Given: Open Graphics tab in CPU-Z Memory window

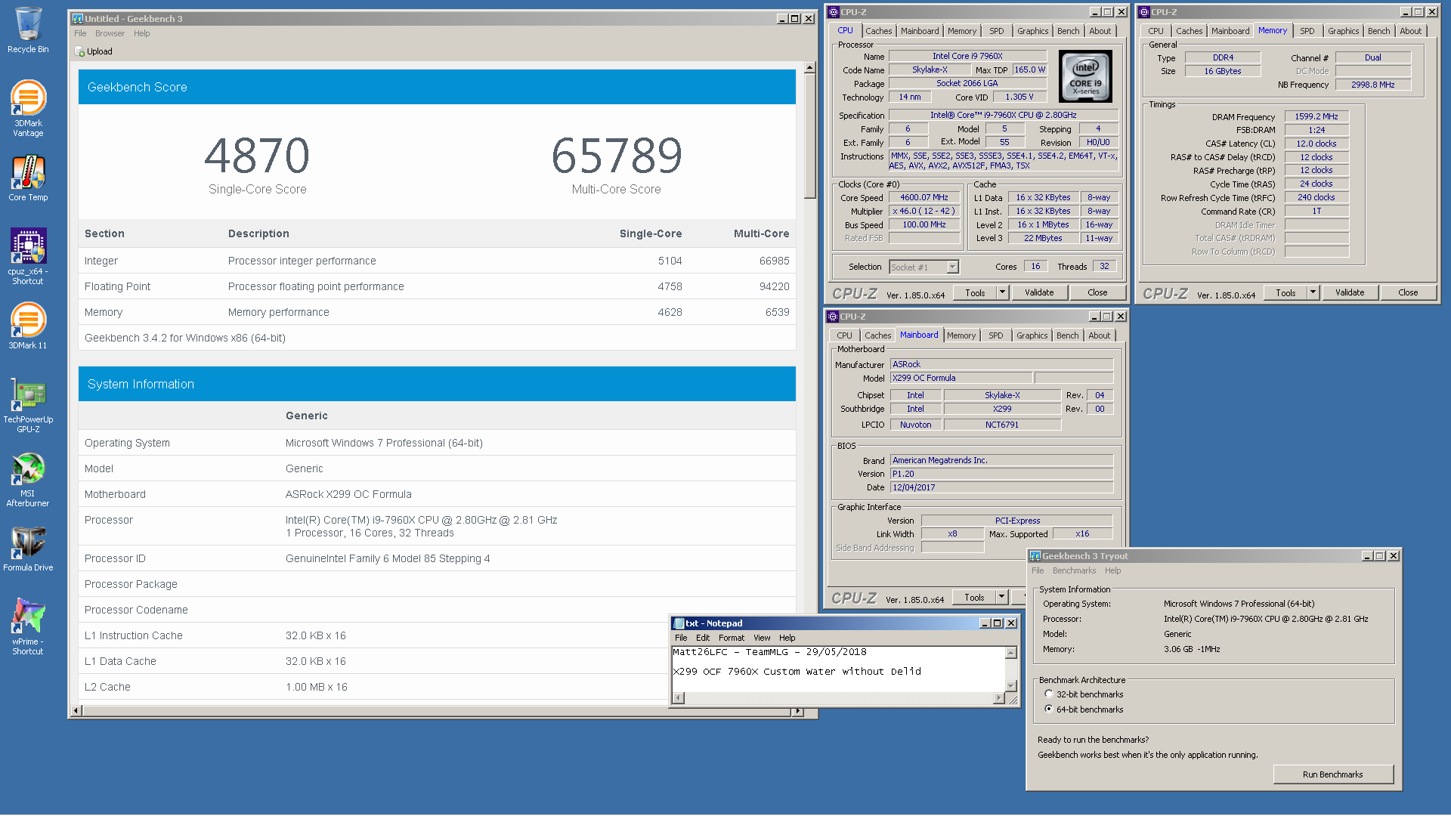Looking at the screenshot, I should [1343, 31].
